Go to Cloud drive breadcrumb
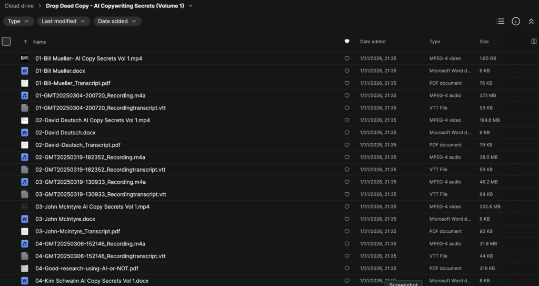The image size is (539, 286). pyautogui.click(x=19, y=6)
